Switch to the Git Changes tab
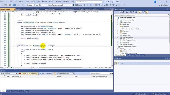The image size is (170, 95). (130, 55)
